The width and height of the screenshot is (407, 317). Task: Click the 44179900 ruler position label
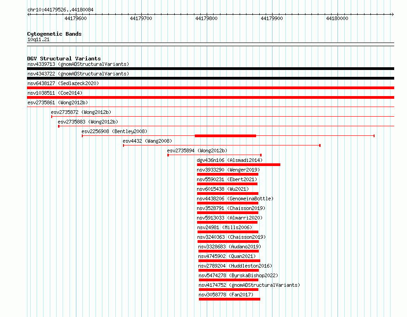(272, 18)
